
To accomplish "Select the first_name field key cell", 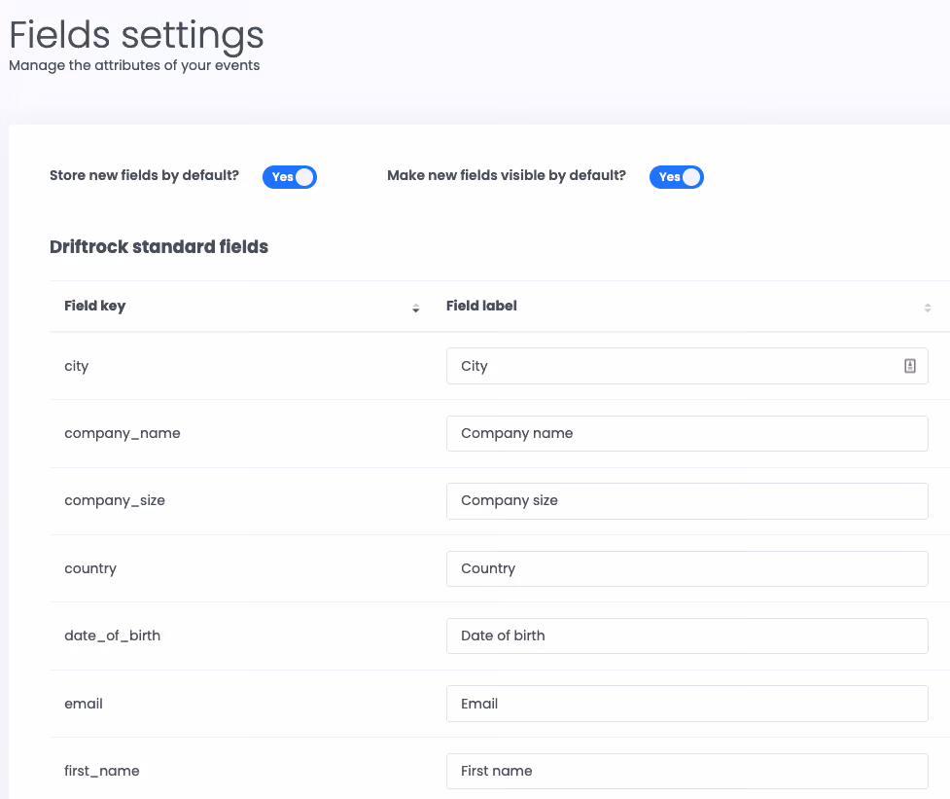I will coord(102,771).
